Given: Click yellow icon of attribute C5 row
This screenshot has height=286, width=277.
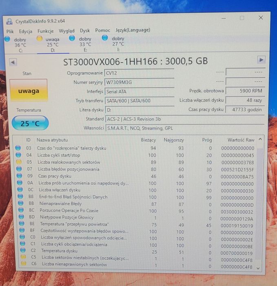Looking at the screenshot, I should 23,257.
